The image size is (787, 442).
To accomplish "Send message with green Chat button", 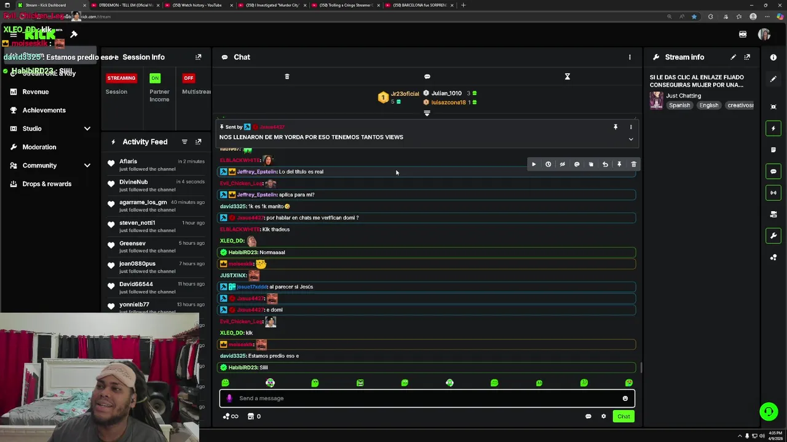I will [x=623, y=416].
